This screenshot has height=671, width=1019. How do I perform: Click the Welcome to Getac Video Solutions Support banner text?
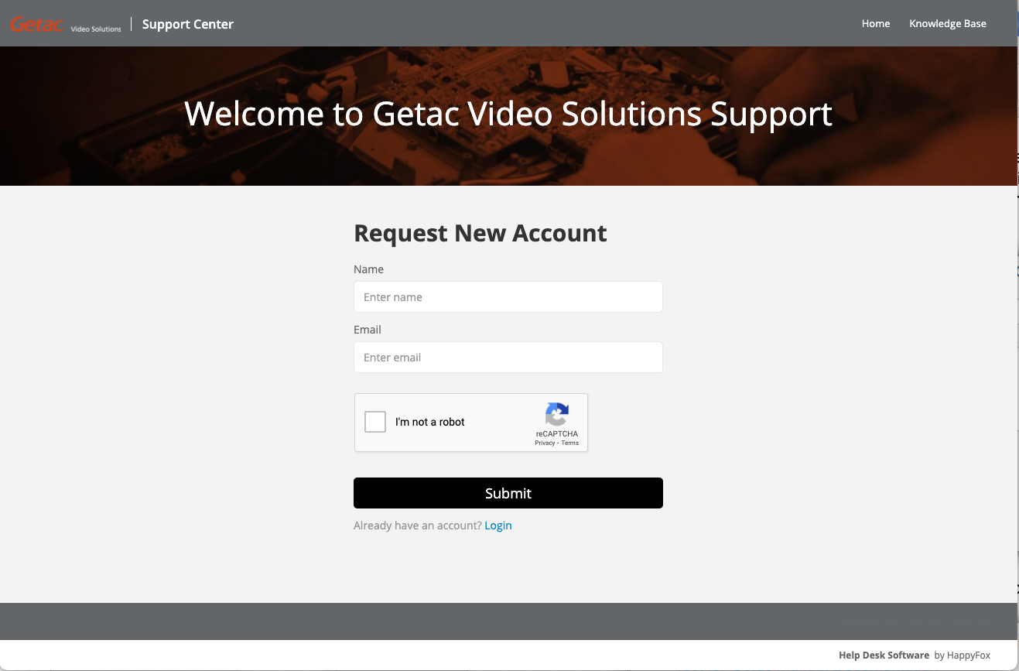coord(508,114)
